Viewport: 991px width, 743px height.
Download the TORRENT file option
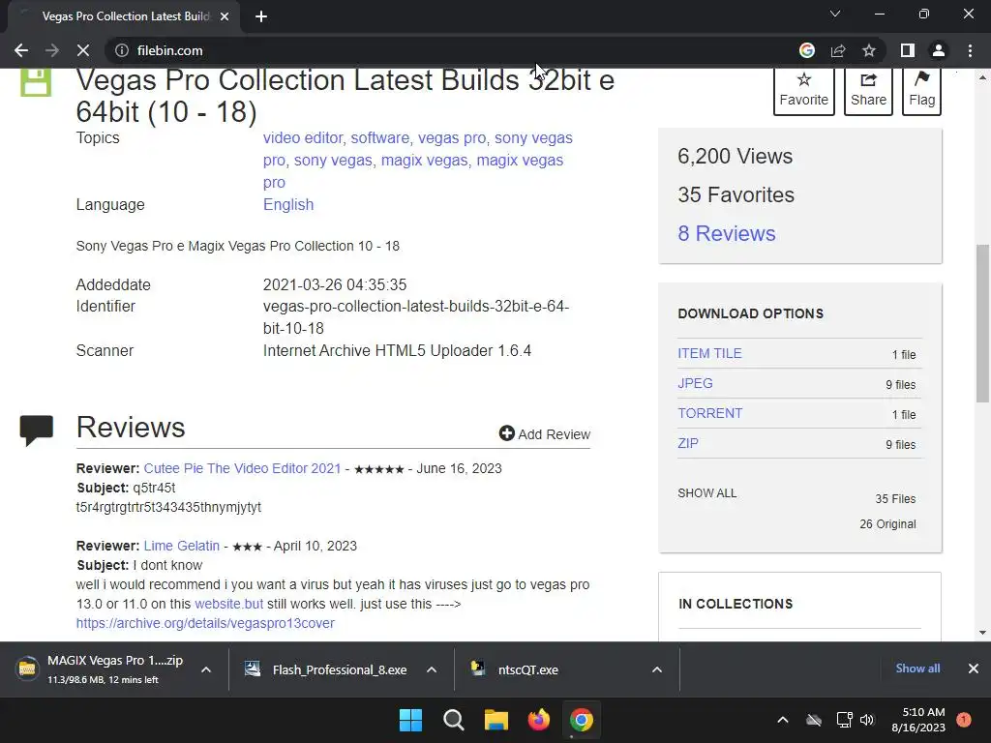click(709, 413)
